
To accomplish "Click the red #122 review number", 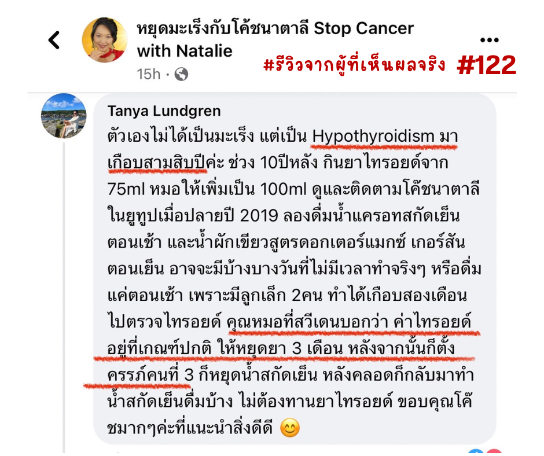I will coord(486,65).
